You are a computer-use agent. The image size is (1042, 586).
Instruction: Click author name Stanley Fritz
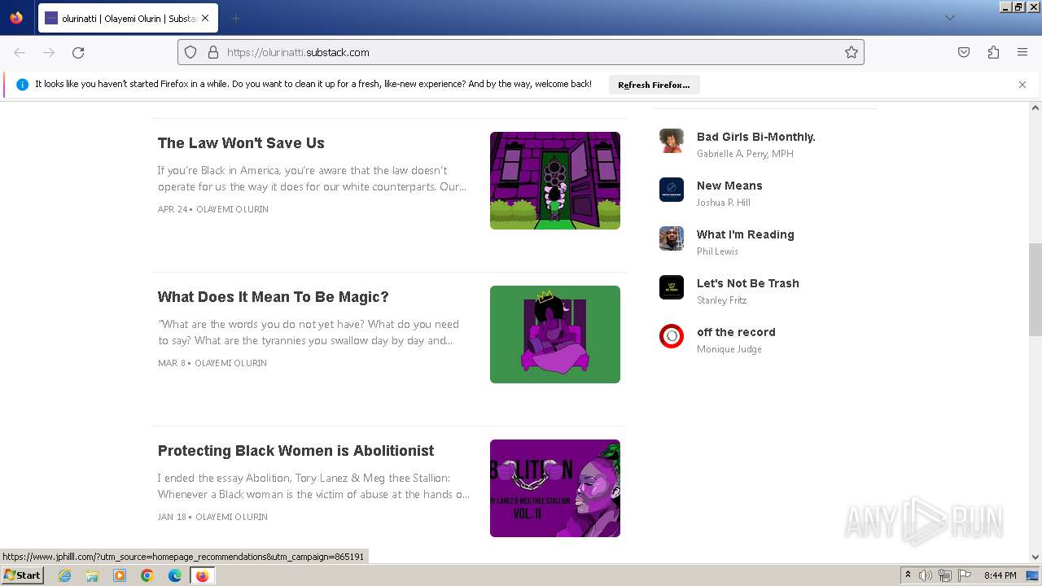click(x=721, y=300)
